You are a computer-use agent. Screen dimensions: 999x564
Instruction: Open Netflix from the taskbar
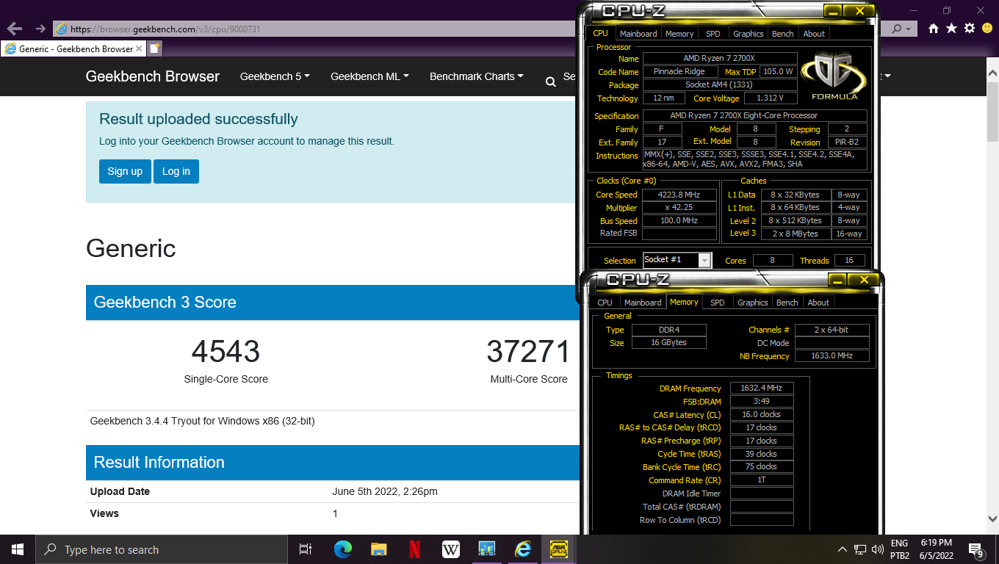tap(414, 549)
